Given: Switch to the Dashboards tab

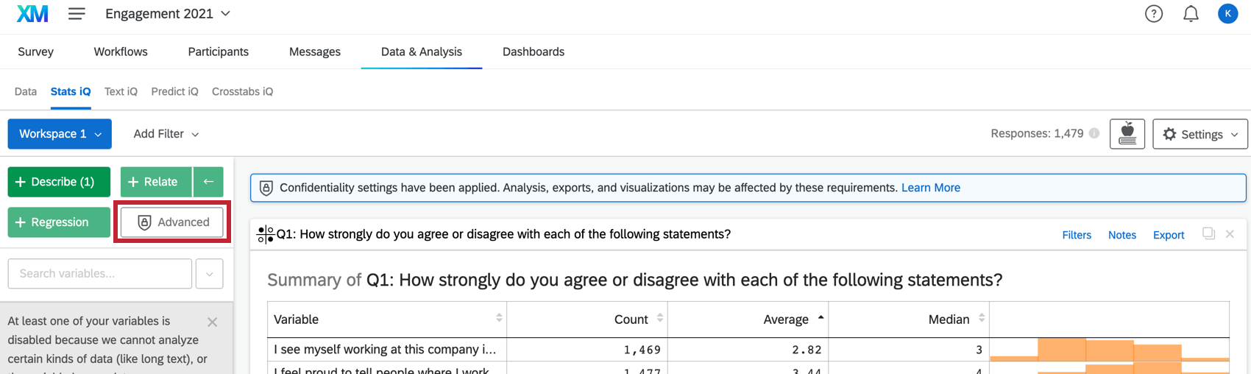Looking at the screenshot, I should (534, 52).
